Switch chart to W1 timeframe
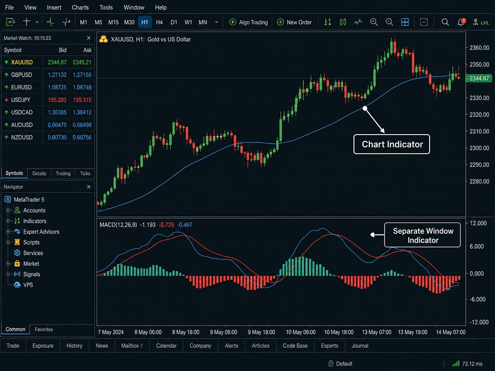The width and height of the screenshot is (495, 371). pos(188,22)
